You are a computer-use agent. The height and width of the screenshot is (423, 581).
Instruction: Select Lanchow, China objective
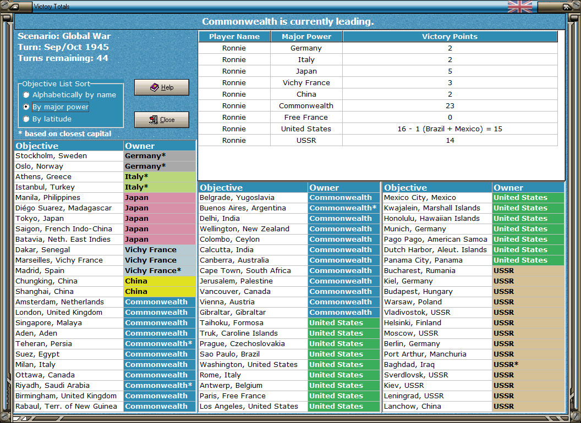(x=437, y=406)
